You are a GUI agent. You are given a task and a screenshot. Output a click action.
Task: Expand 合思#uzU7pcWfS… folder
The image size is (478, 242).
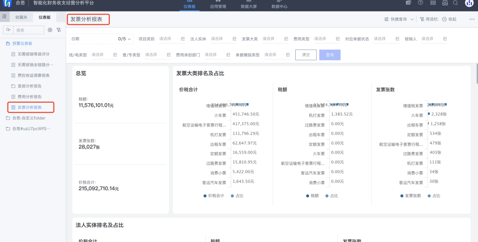click(x=28, y=129)
